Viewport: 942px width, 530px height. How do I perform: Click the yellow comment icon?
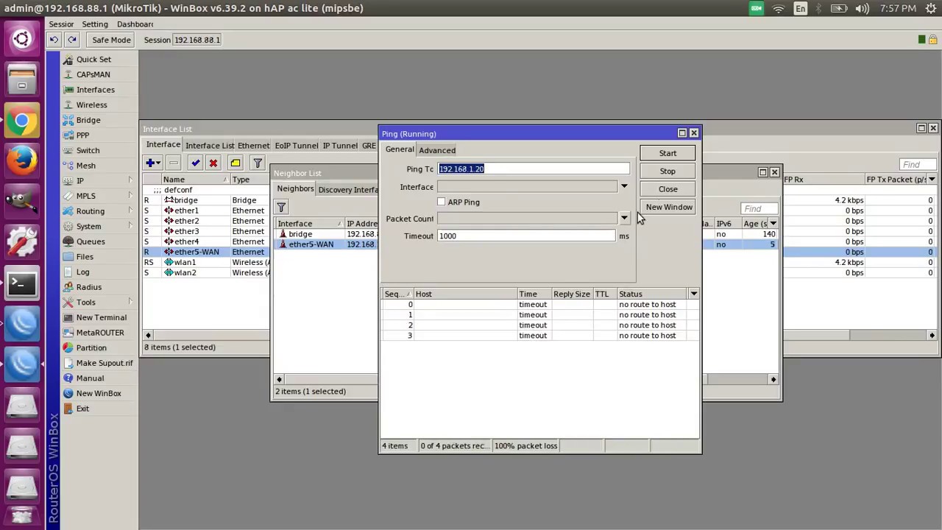[x=235, y=163]
